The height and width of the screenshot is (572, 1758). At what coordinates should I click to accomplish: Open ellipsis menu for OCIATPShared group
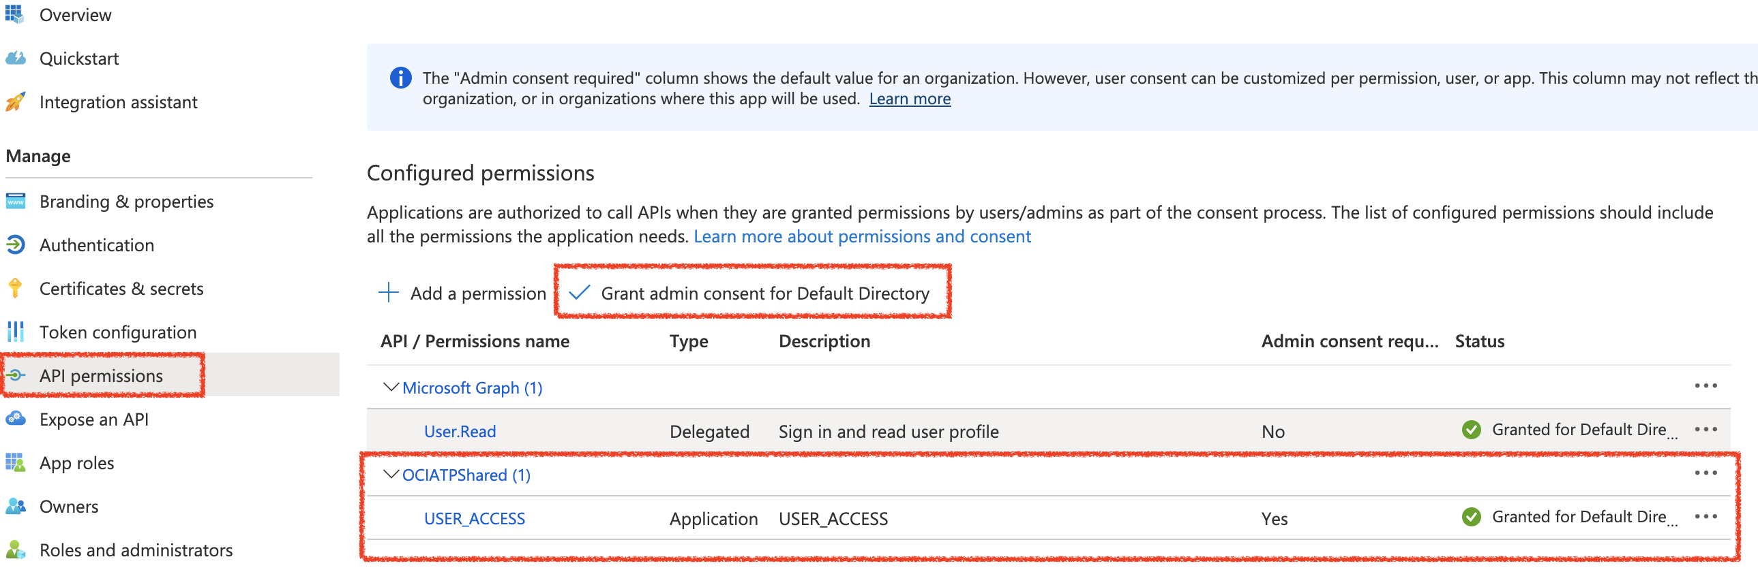1705,473
